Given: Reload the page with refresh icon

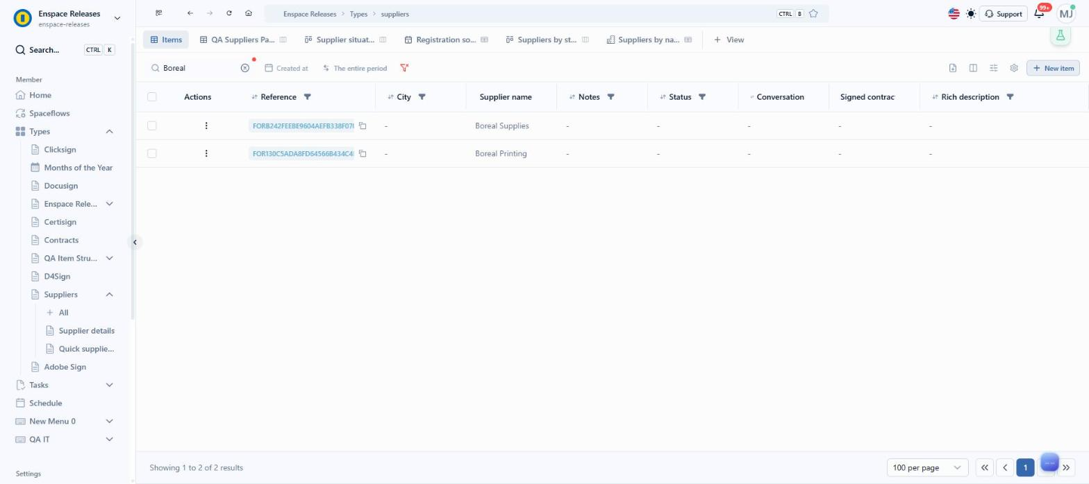Looking at the screenshot, I should click(x=229, y=13).
